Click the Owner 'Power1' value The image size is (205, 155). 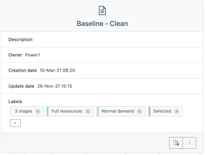pos(32,55)
